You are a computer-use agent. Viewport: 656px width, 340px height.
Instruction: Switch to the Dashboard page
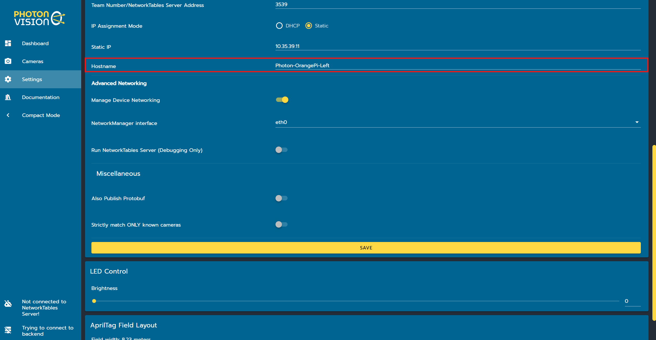35,43
